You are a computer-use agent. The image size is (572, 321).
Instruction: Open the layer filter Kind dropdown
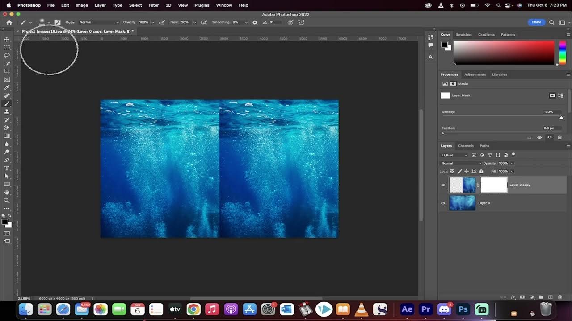click(454, 155)
